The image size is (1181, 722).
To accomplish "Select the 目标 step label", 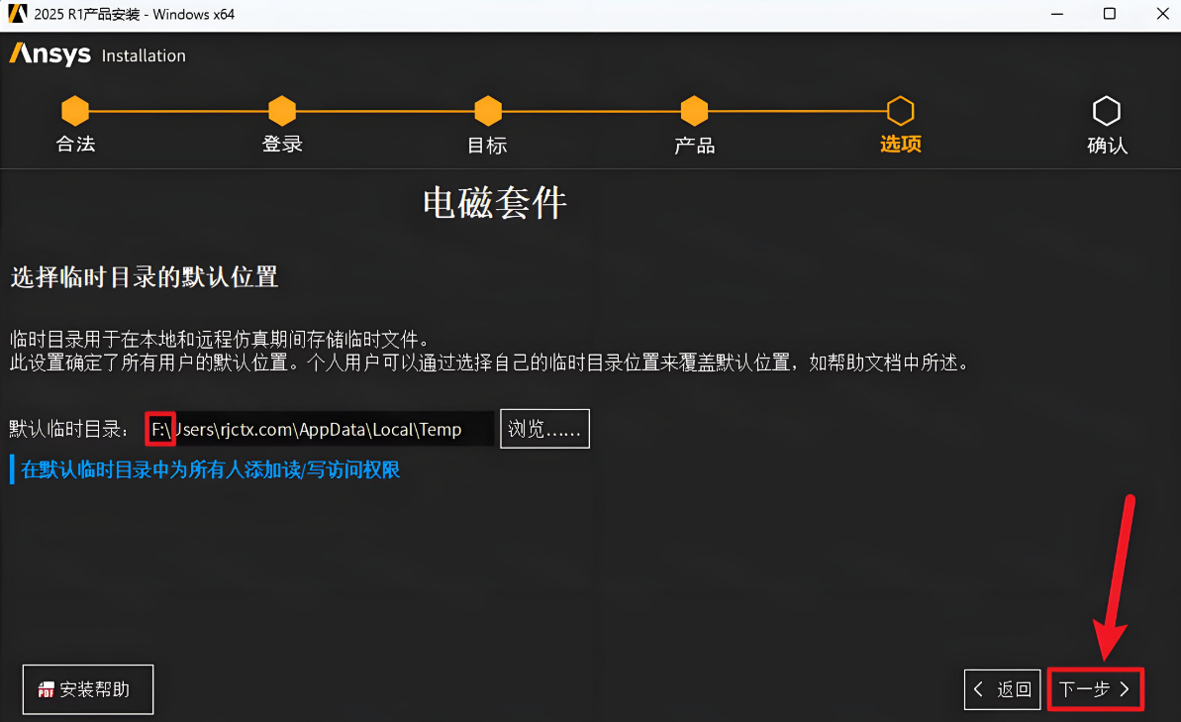I will (487, 145).
